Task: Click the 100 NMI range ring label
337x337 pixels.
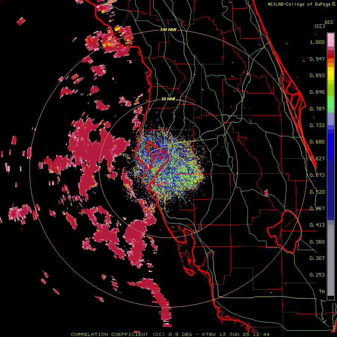Action: 168,30
